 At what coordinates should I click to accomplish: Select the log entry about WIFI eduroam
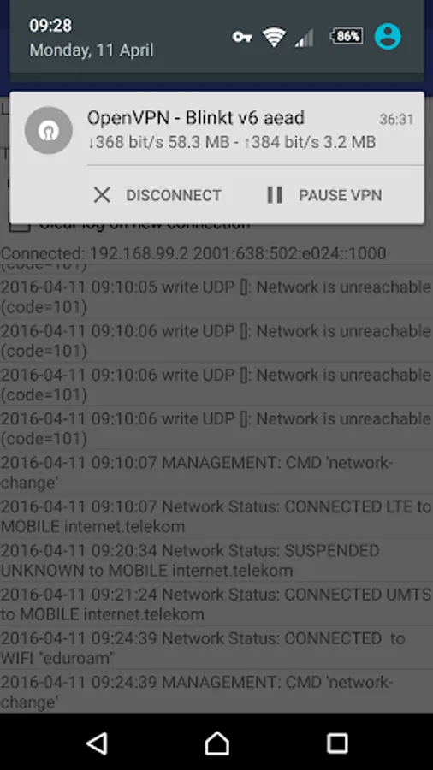coord(216,648)
